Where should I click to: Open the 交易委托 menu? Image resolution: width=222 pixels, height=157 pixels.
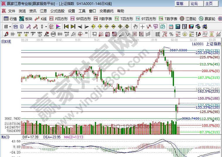(107, 11)
